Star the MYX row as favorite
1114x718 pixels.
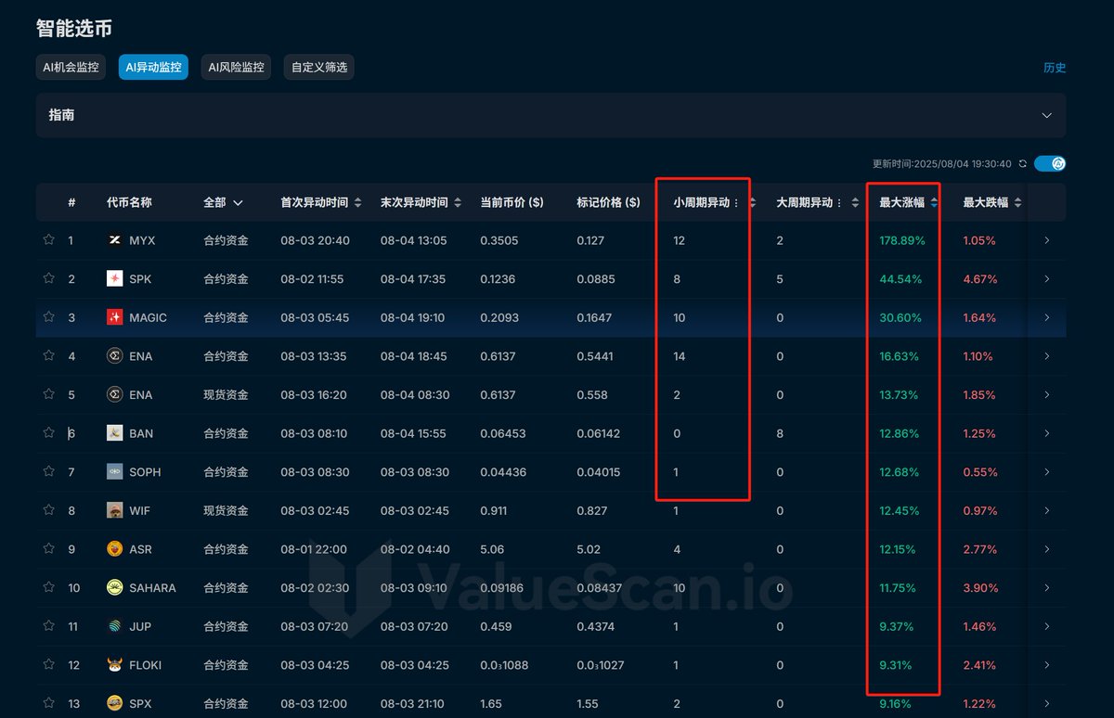pos(48,239)
